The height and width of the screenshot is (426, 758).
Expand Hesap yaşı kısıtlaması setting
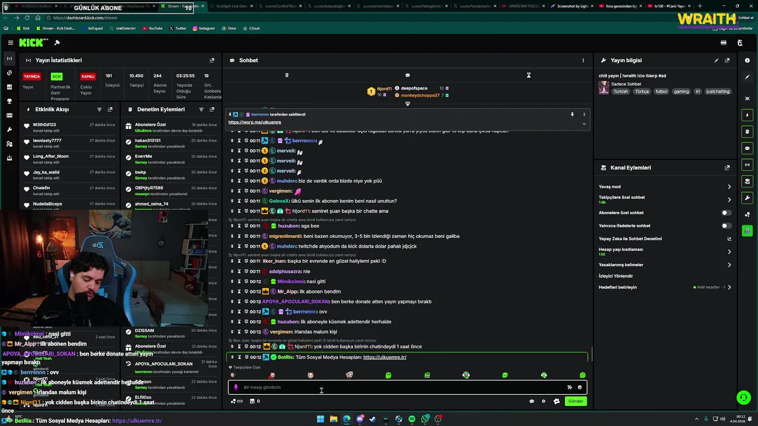(x=729, y=251)
